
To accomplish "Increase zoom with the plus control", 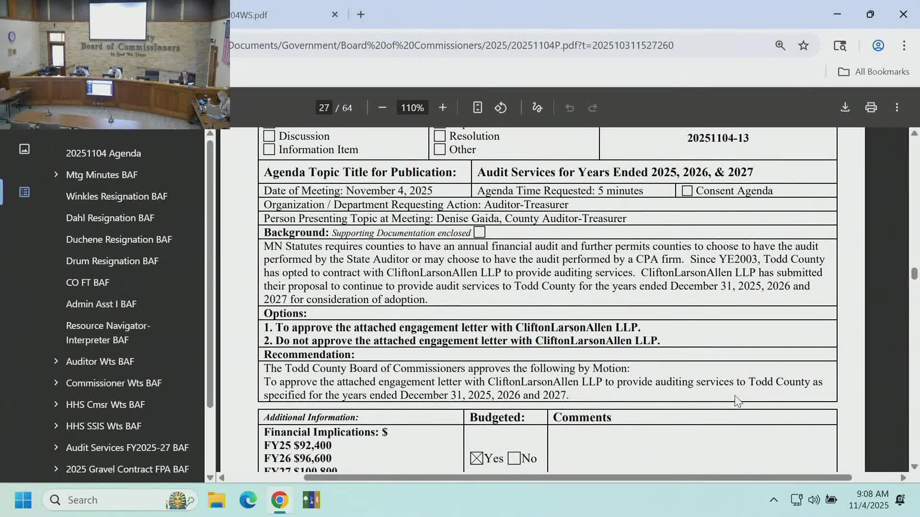I will pos(442,107).
